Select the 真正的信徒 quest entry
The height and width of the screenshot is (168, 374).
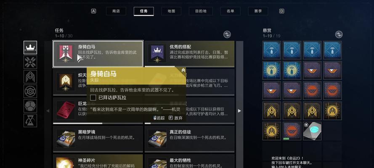(x=189, y=139)
